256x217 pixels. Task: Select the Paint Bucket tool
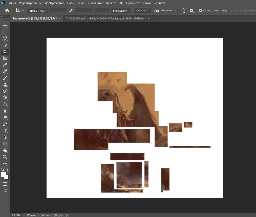pyautogui.click(x=5, y=104)
